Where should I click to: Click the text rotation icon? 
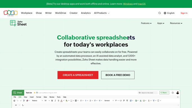click(100, 101)
